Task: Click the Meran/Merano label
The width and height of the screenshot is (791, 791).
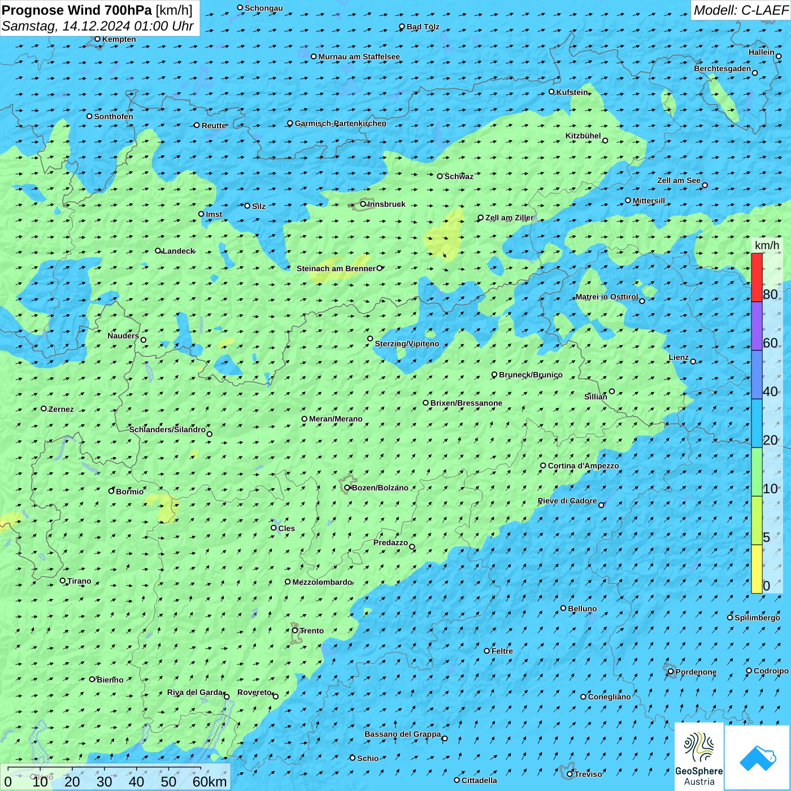Action: tap(336, 419)
